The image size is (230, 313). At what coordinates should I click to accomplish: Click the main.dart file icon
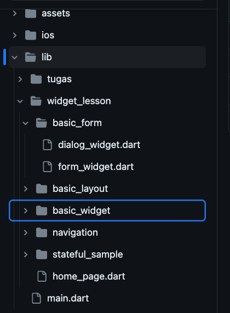coord(37,298)
